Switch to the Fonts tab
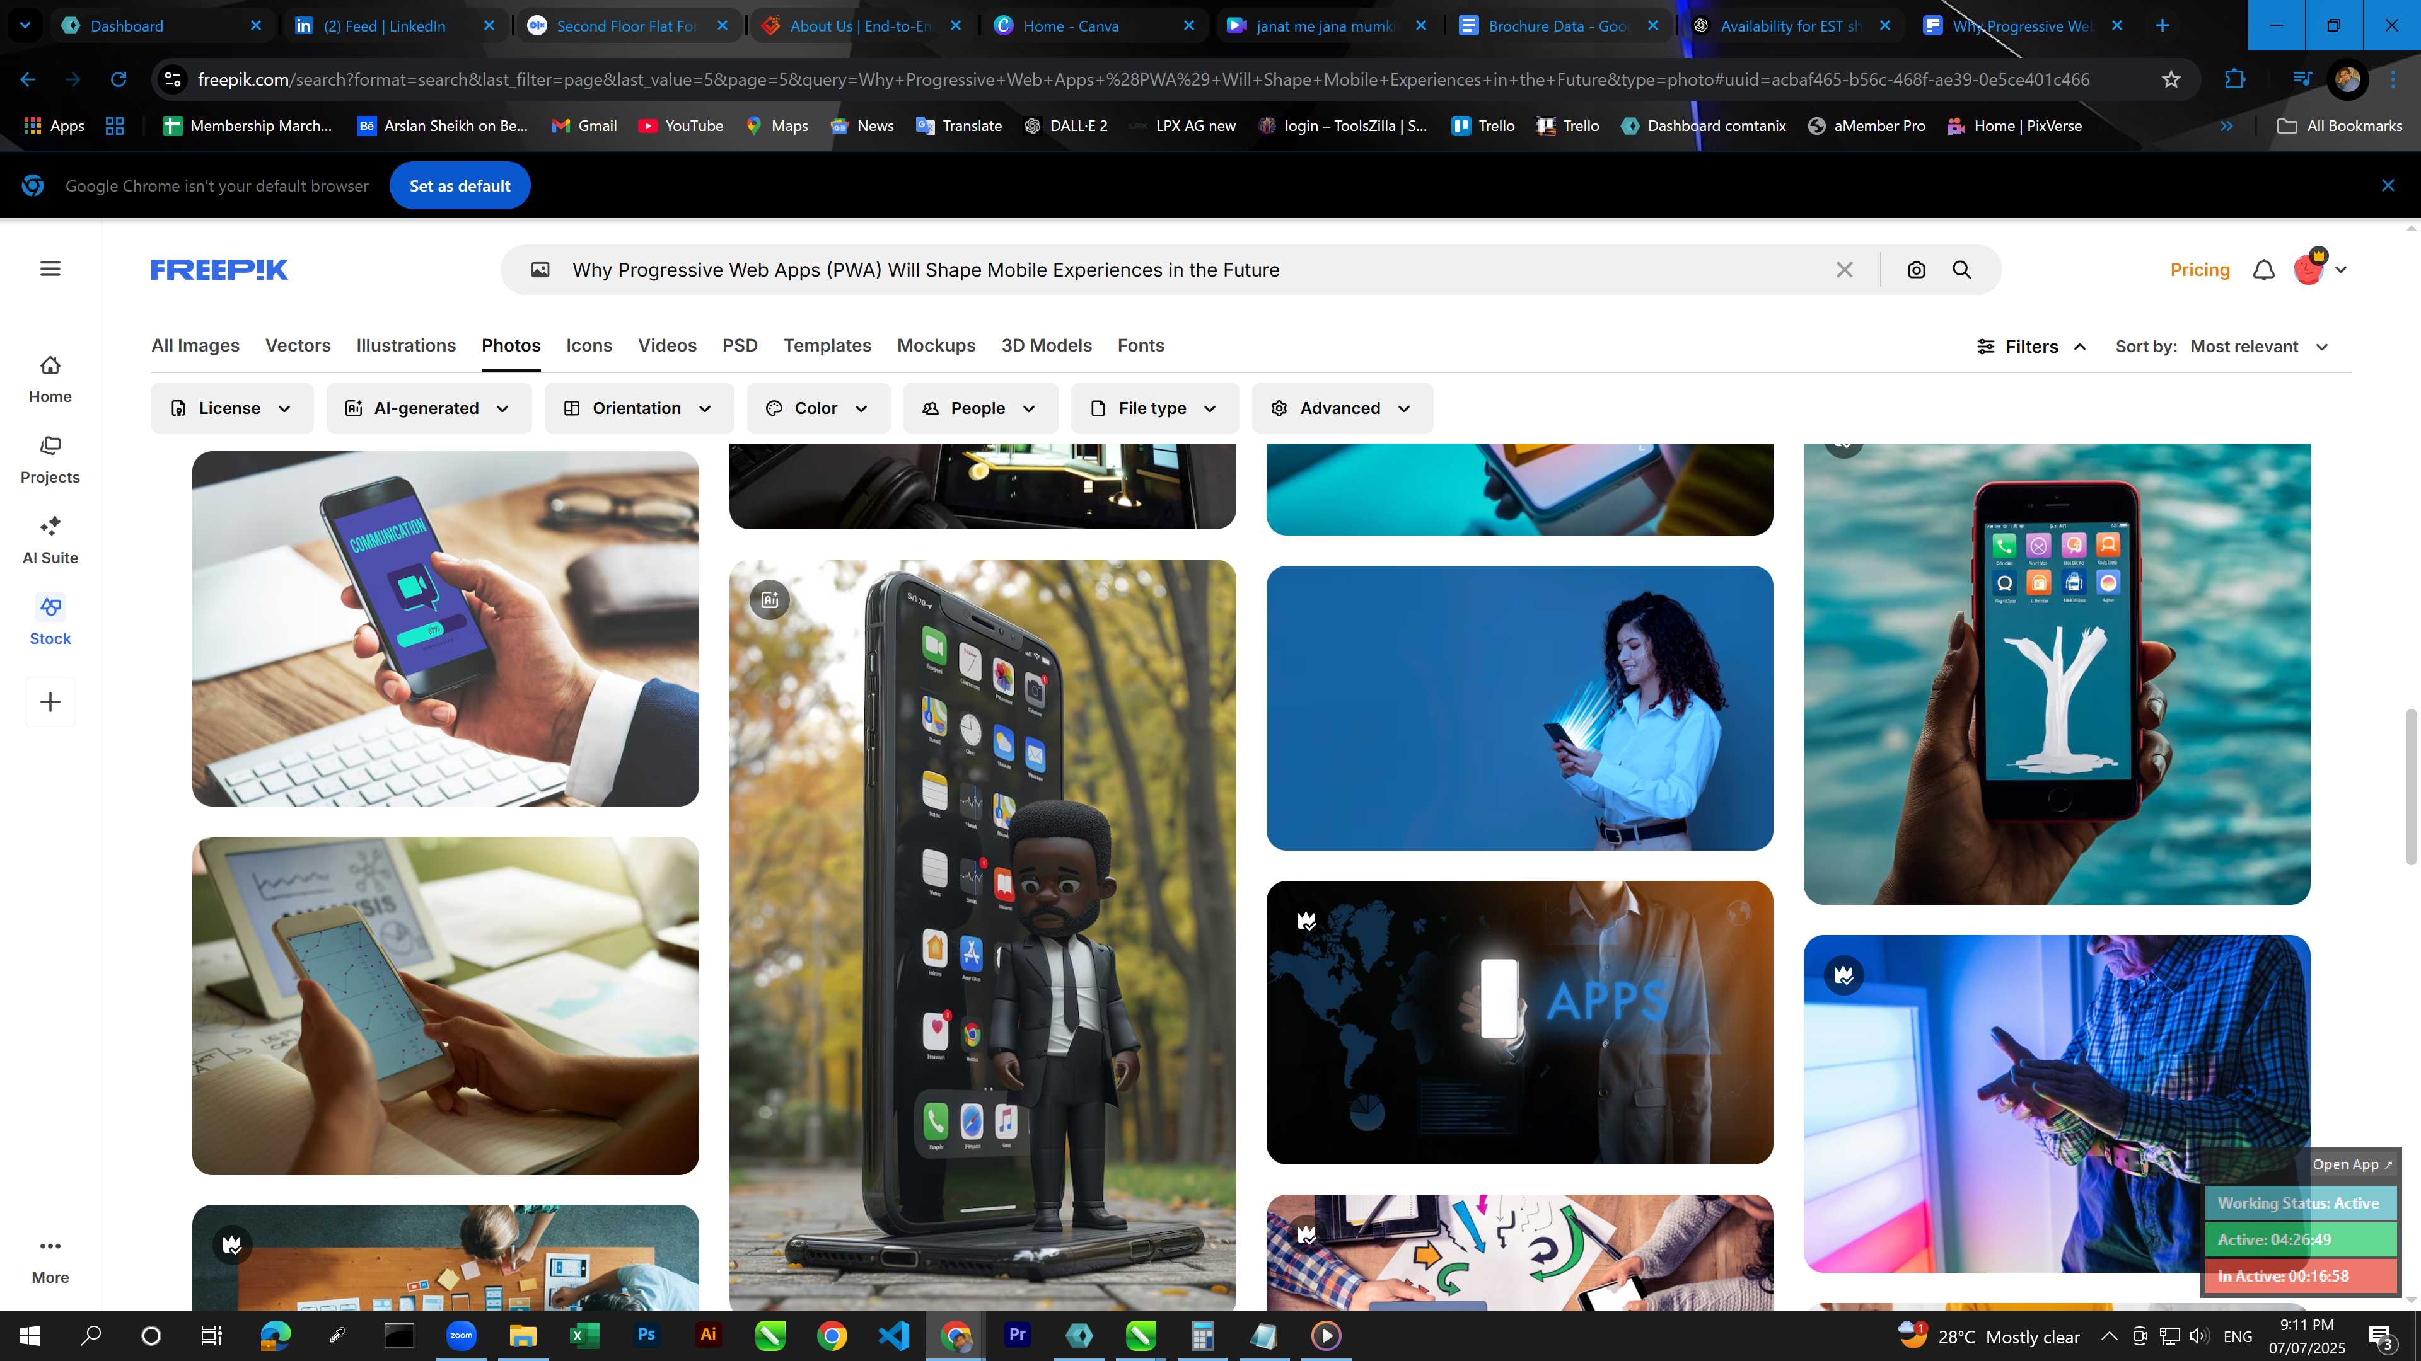Image resolution: width=2421 pixels, height=1361 pixels. 1141,346
